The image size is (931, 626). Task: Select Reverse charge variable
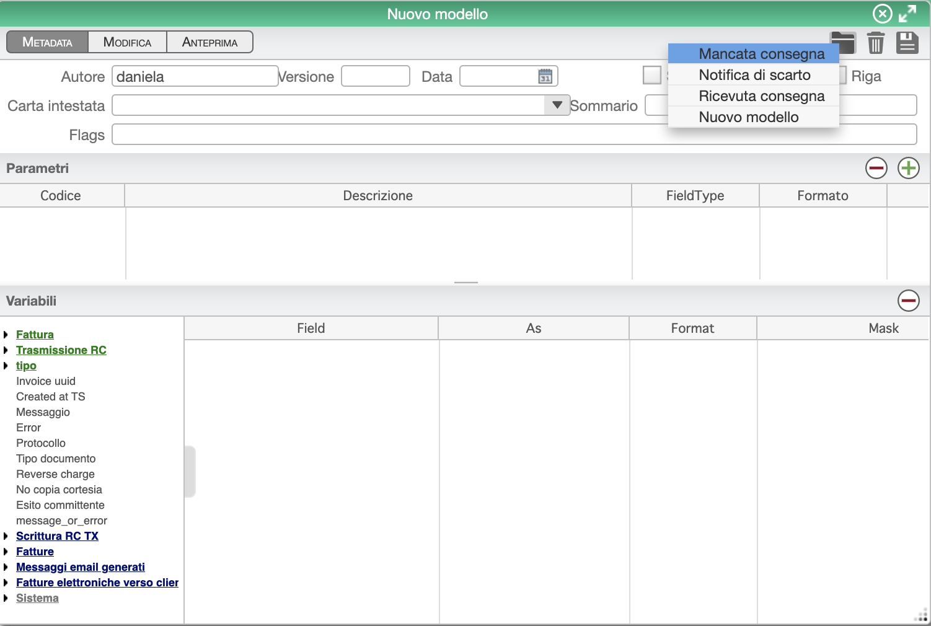55,474
